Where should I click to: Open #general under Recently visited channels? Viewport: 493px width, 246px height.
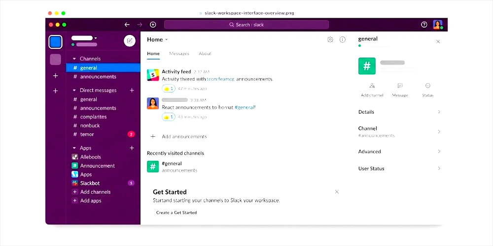172,167
